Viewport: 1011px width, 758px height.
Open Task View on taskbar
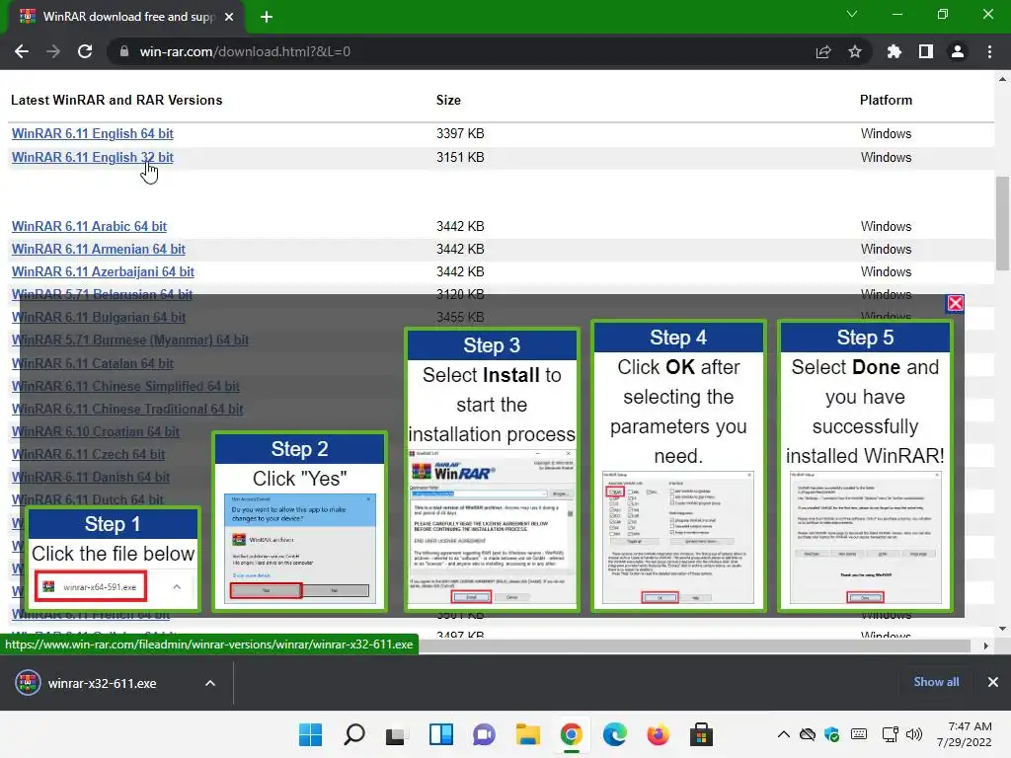397,734
